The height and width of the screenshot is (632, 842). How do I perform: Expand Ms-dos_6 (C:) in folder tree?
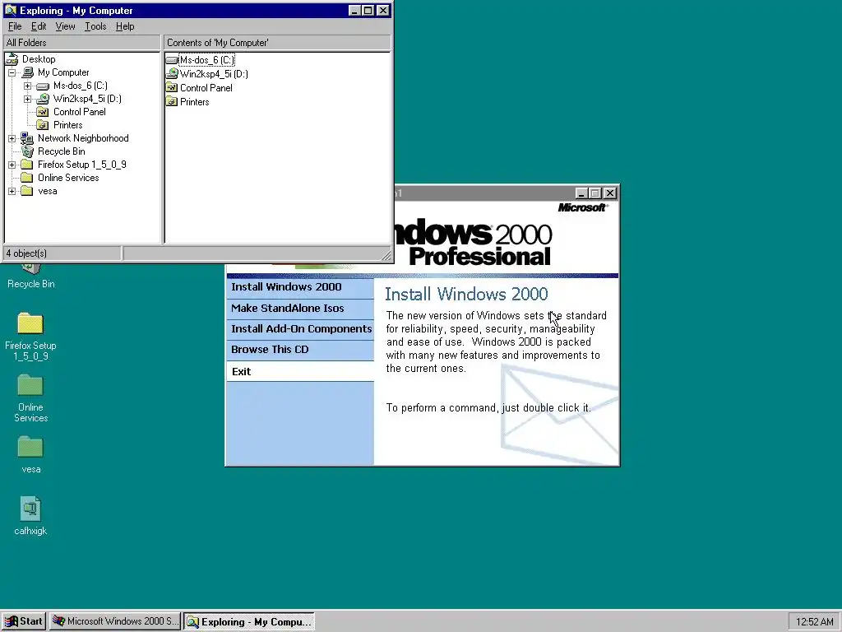(x=27, y=86)
